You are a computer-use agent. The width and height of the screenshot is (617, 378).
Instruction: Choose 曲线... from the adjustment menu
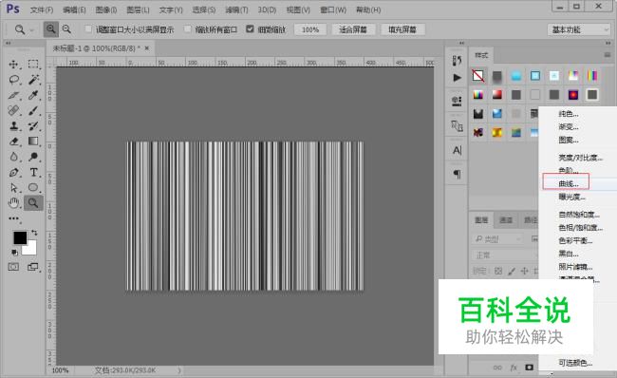point(569,184)
